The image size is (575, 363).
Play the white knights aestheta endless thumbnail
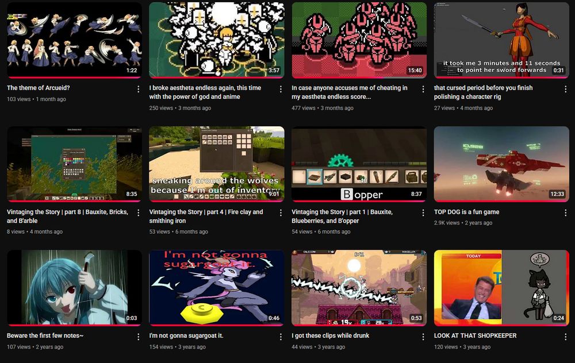coord(217,40)
